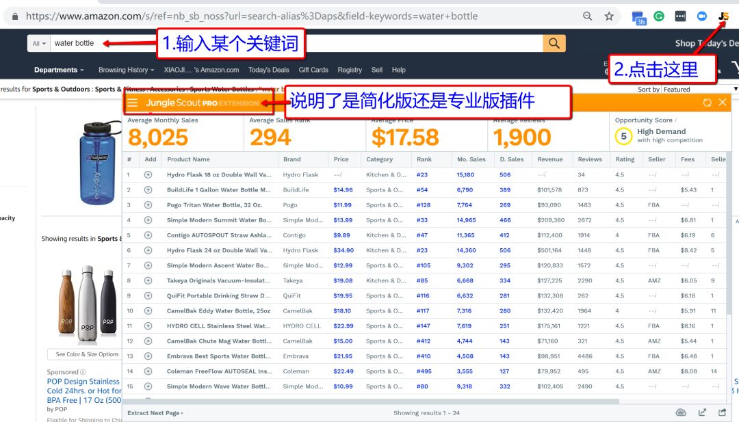Click the $14.96 price for BuildLife
Viewport: 739px width, 422px height.
(x=343, y=190)
